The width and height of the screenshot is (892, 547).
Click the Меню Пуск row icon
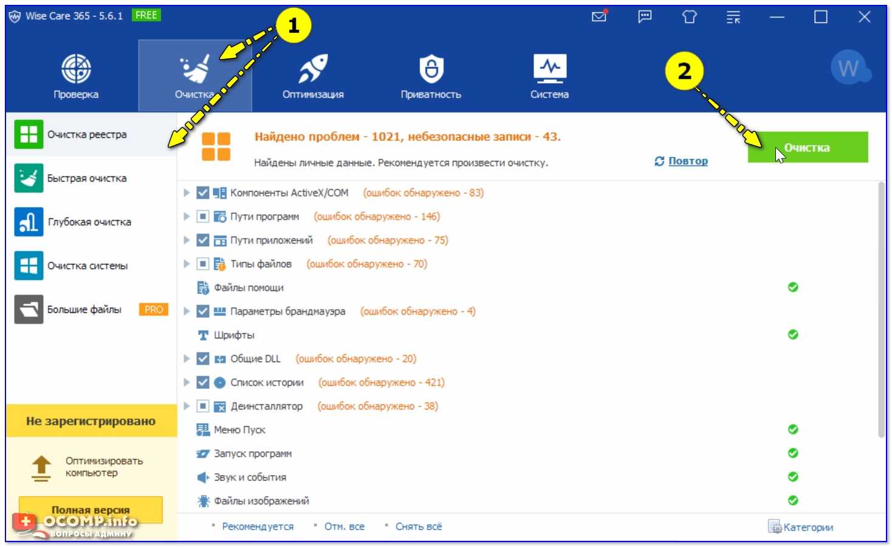[203, 430]
